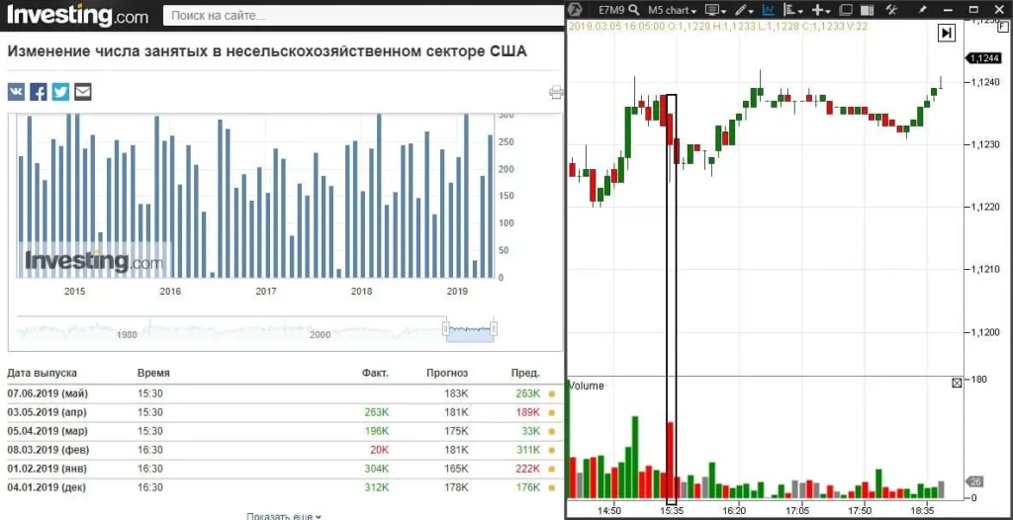
Task: Click the forecast value 183K for May
Action: (x=456, y=393)
